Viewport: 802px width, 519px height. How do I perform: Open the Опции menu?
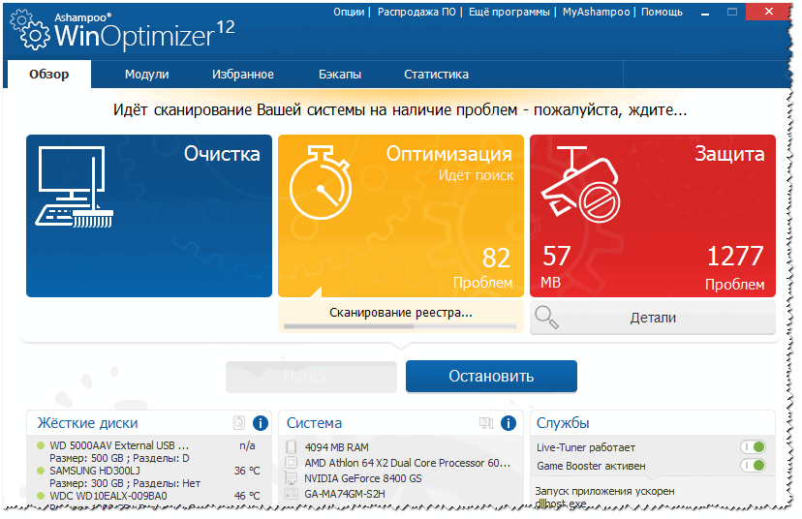[349, 12]
